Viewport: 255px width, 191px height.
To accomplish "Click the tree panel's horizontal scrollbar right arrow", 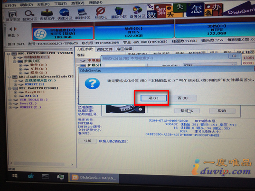I will 72,164.
